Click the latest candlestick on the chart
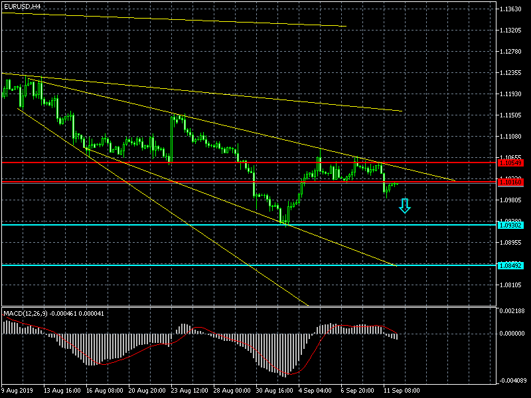The height and width of the screenshot is (398, 531). click(x=397, y=184)
